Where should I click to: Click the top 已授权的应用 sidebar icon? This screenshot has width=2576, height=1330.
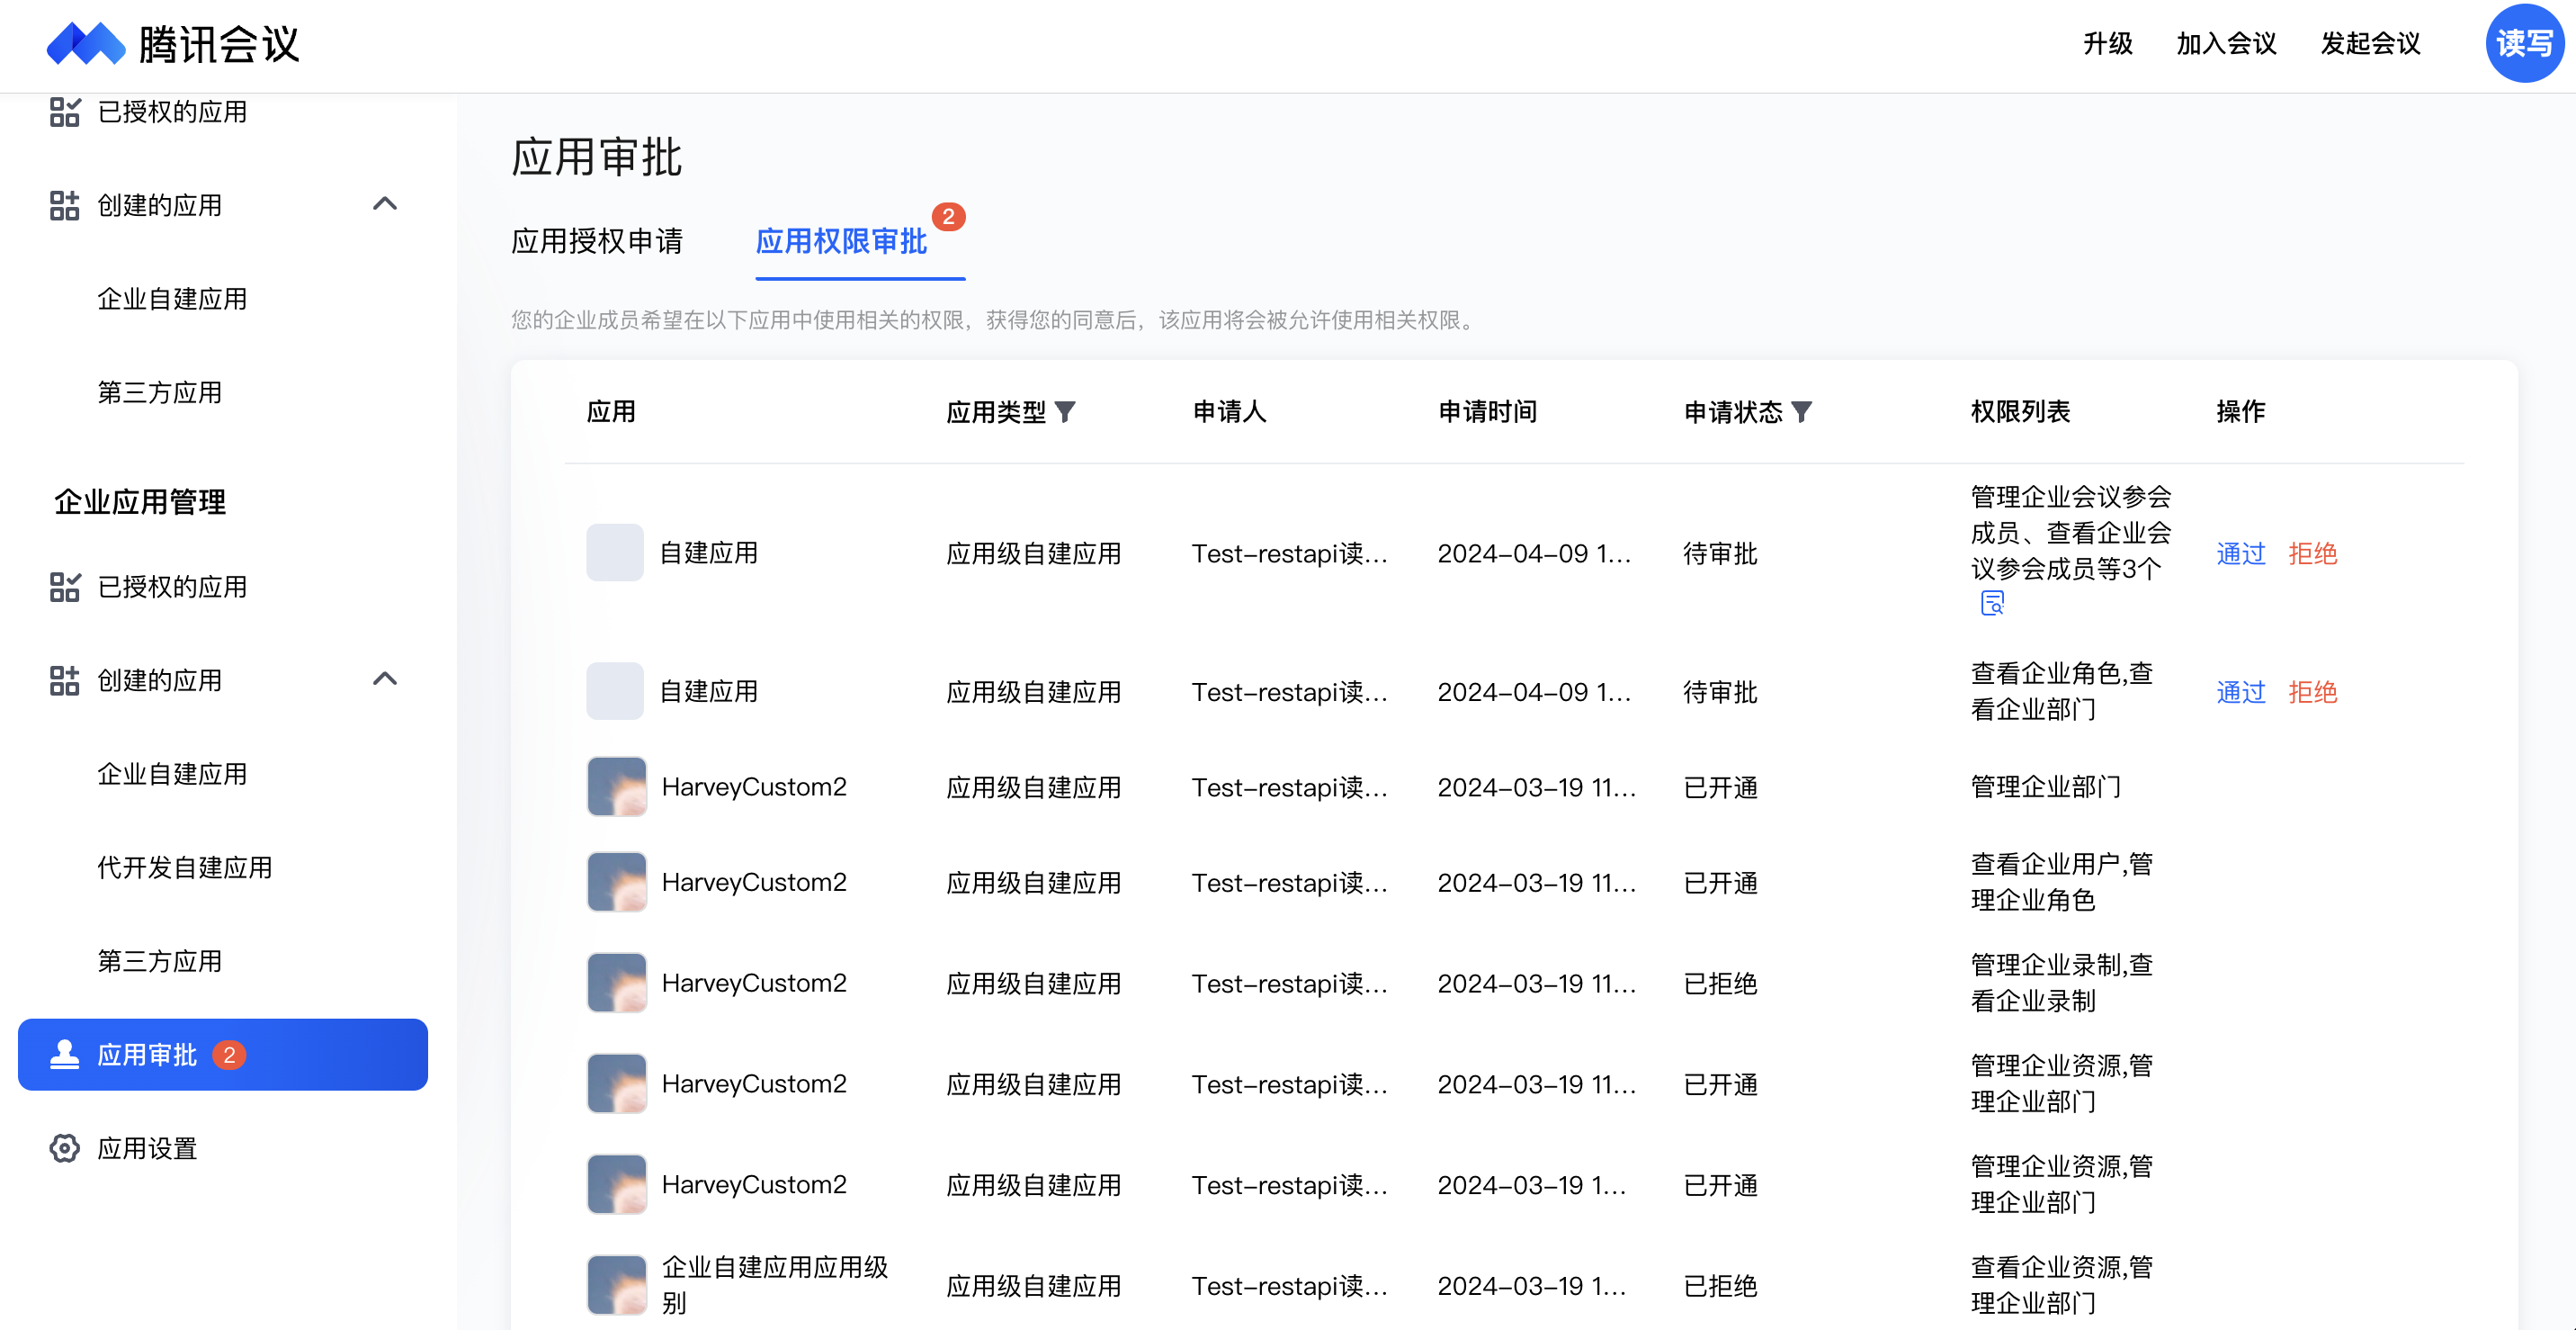pyautogui.click(x=65, y=112)
